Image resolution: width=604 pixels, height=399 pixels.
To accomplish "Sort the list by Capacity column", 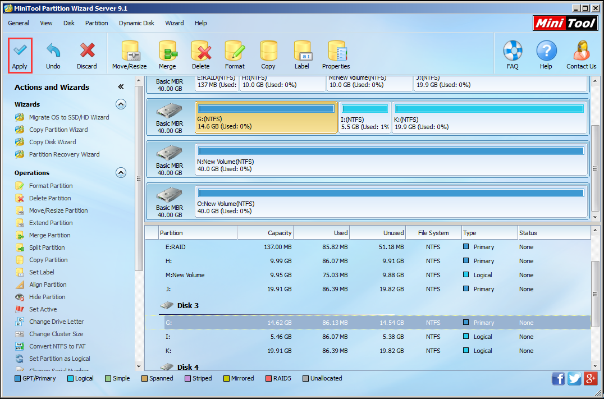I will point(266,233).
